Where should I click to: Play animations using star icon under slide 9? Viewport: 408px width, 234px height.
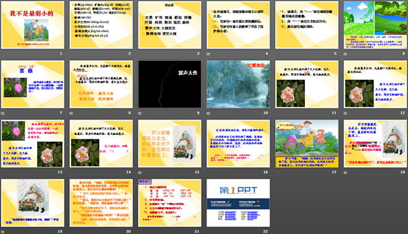click(140, 113)
